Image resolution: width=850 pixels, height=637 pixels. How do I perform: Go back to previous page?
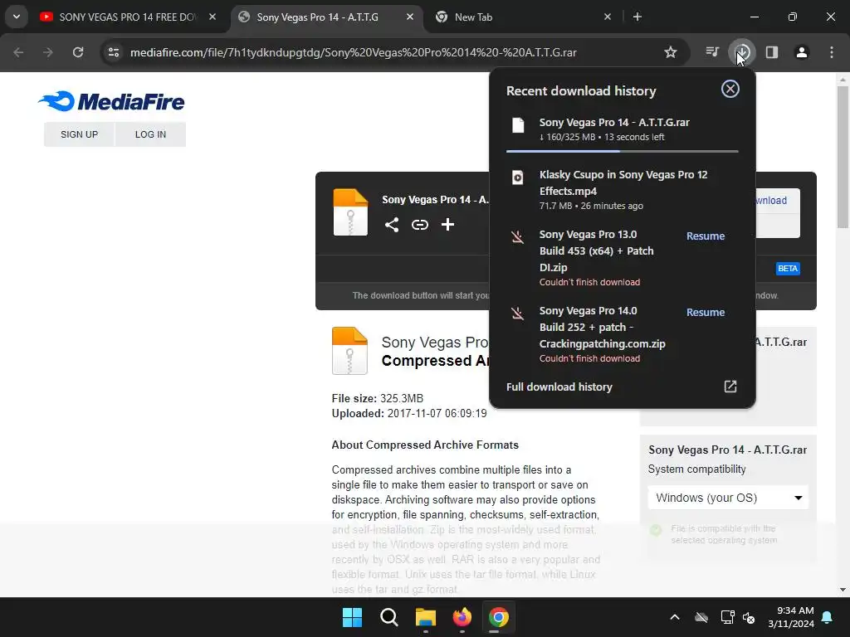point(18,52)
